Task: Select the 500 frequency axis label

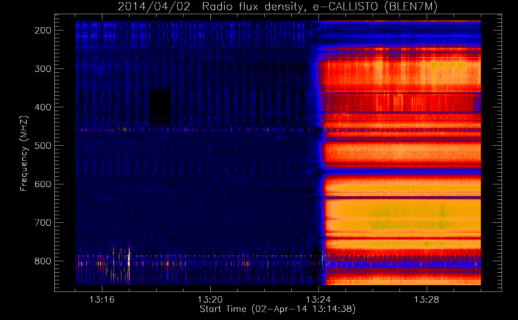Action: (43, 146)
